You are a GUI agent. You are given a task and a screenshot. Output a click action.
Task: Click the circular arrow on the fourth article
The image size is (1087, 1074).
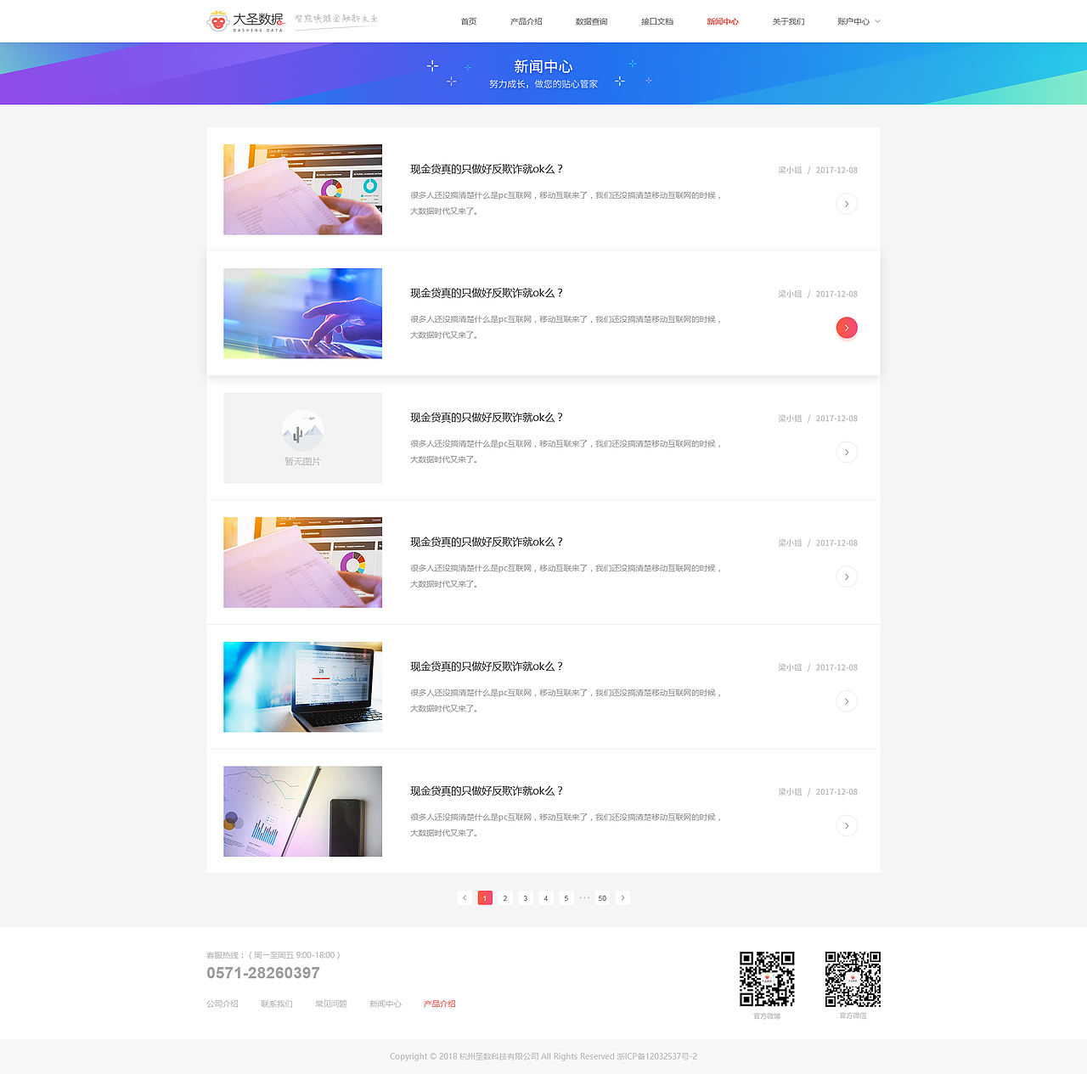(846, 576)
